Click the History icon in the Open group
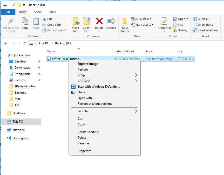This screenshot has height=175, width=224. click(x=180, y=30)
